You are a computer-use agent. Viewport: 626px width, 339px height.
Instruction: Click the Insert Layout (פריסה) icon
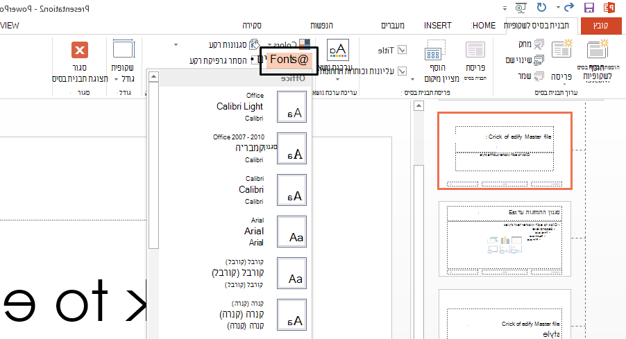pos(561,49)
